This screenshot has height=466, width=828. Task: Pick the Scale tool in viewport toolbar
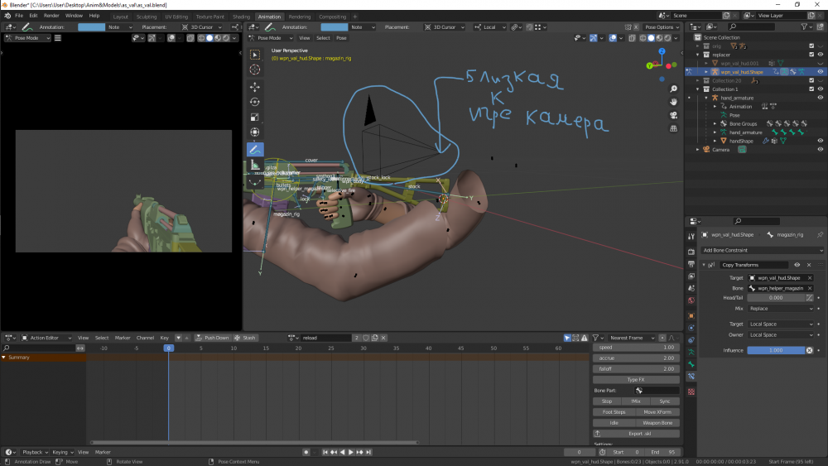coord(255,117)
